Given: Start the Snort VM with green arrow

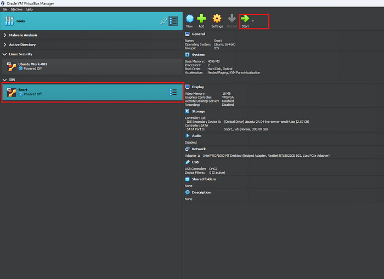Looking at the screenshot, I should pyautogui.click(x=245, y=19).
